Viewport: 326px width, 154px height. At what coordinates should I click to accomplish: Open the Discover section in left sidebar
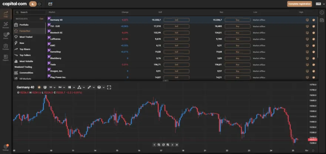click(6, 25)
